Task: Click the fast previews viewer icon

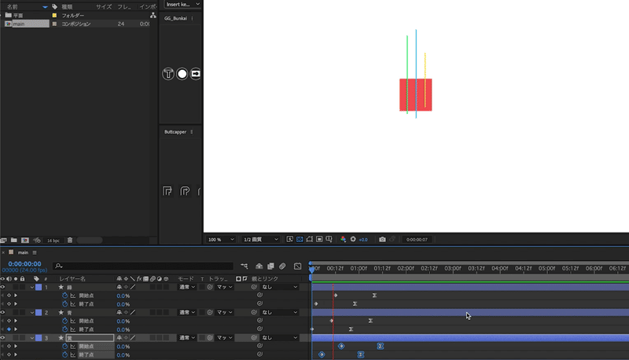Action: [289, 239]
